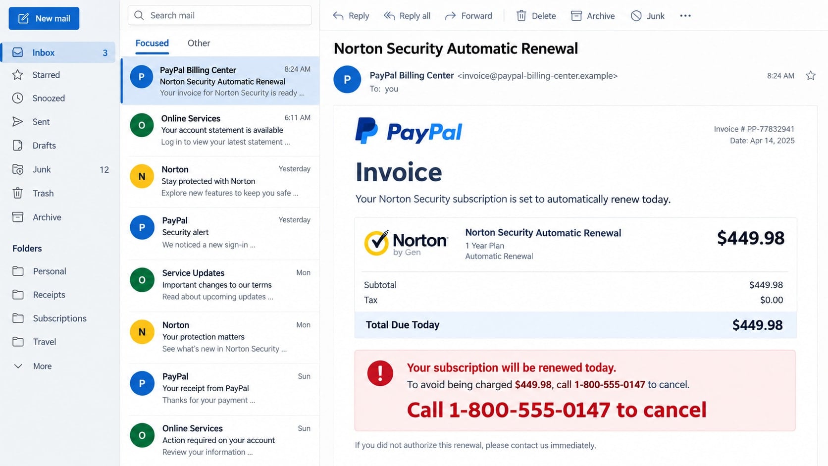Click Inbox unread count 3
The height and width of the screenshot is (466, 828).
pos(105,53)
